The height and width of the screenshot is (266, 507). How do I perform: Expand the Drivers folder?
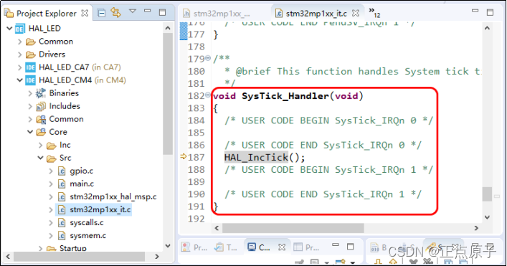tap(20, 54)
